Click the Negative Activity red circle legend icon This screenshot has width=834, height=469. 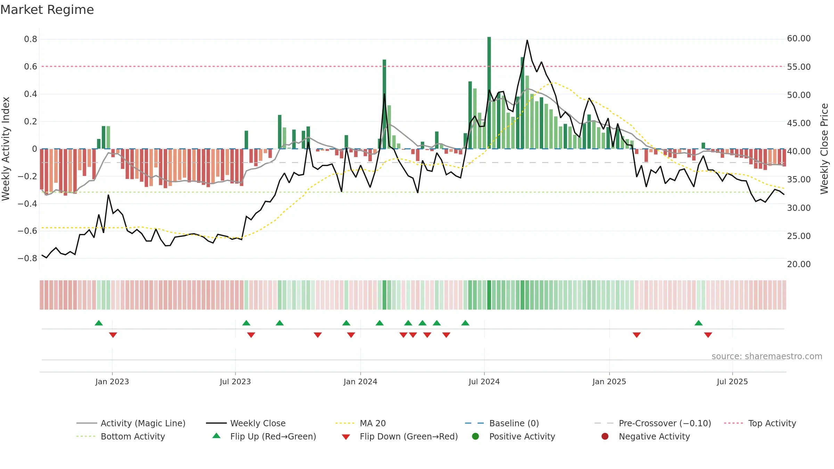605,436
